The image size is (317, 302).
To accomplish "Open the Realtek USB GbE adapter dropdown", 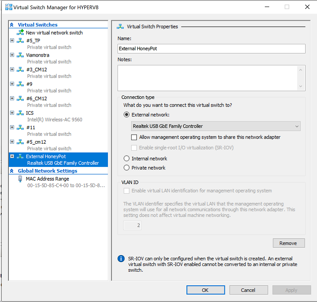I will pos(216,126).
